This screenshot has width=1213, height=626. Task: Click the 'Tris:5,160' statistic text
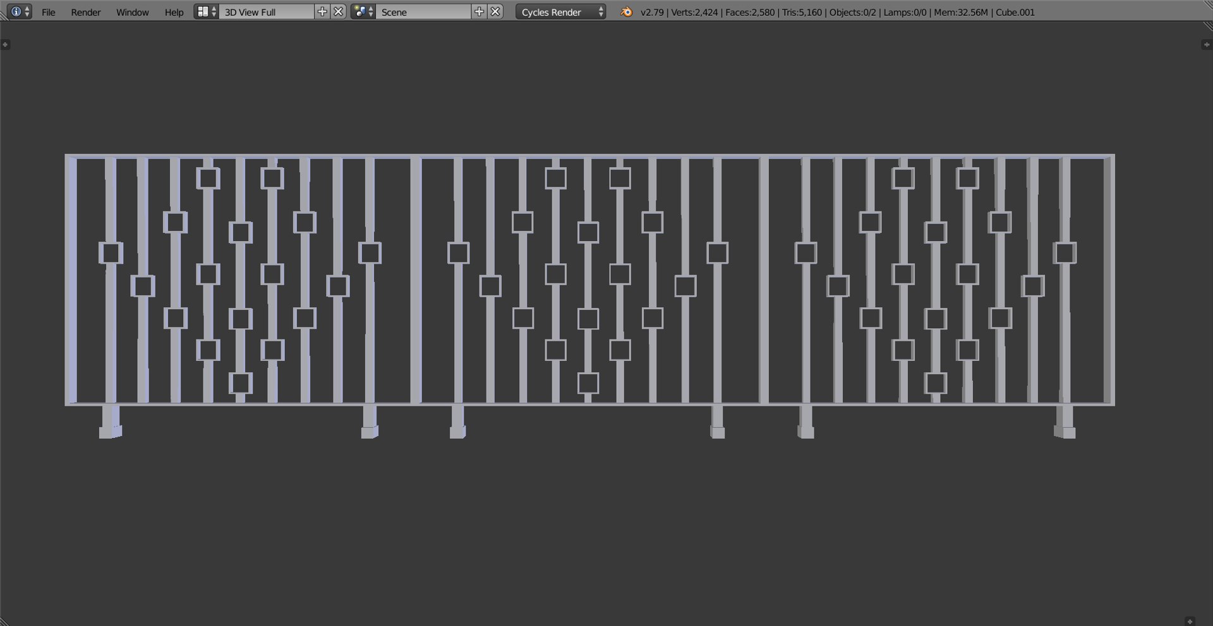(x=802, y=12)
